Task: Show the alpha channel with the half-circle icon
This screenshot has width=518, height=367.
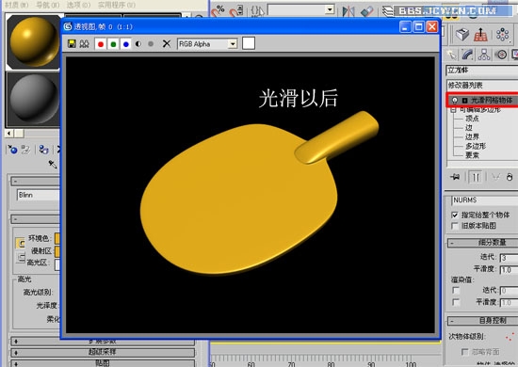Action: [138, 43]
